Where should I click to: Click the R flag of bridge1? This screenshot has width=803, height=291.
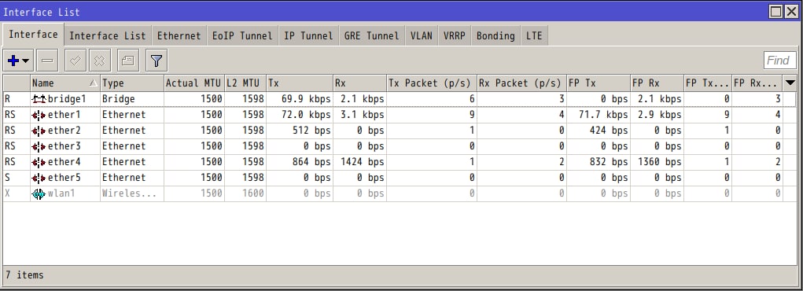click(7, 99)
